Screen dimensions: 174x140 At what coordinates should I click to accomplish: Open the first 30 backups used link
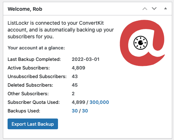point(75,111)
